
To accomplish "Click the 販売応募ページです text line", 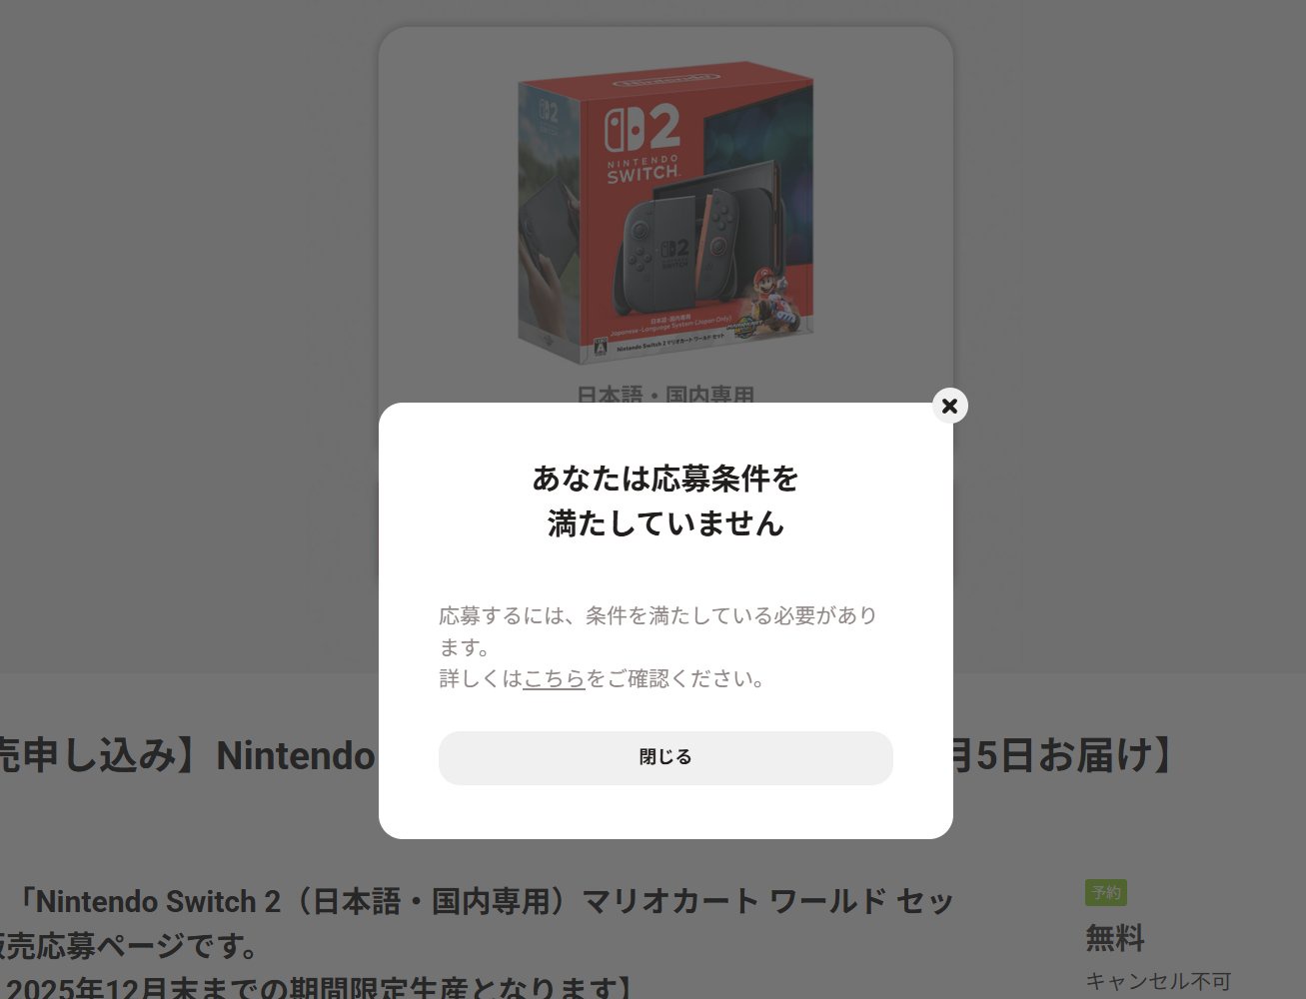I will pos(130,945).
